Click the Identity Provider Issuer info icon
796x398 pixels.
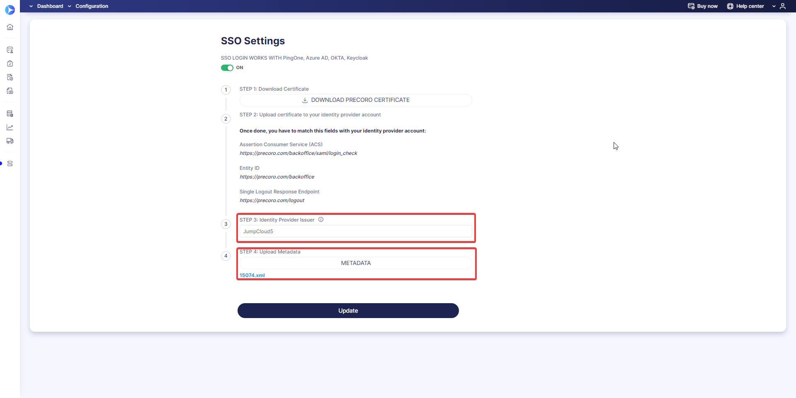(321, 220)
